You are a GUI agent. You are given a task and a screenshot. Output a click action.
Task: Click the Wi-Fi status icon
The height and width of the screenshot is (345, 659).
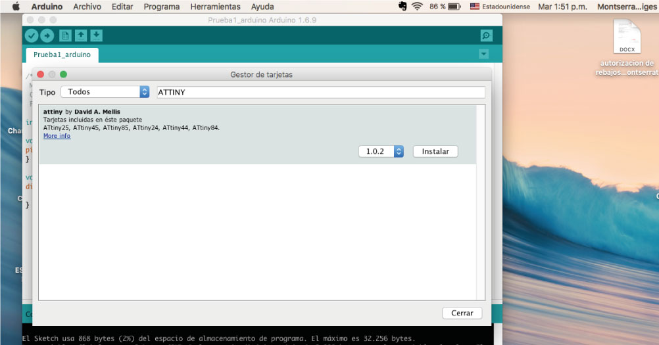(417, 7)
